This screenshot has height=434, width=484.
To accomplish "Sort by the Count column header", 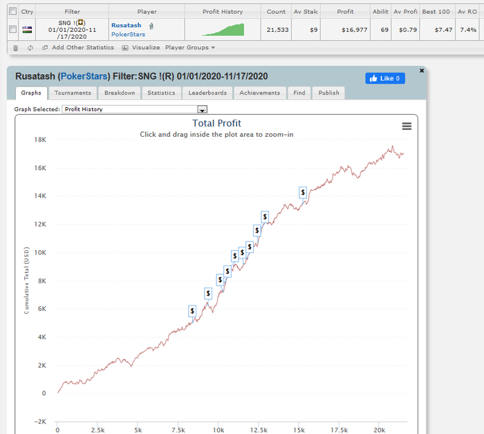I will point(276,12).
